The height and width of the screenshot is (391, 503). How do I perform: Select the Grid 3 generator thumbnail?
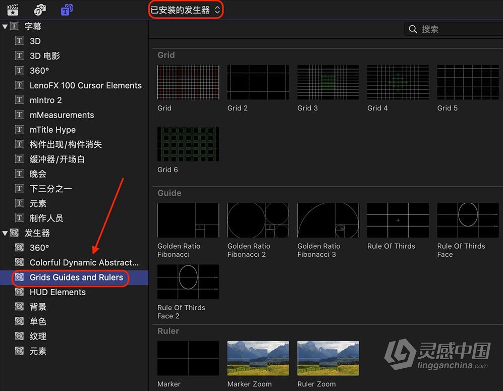pyautogui.click(x=328, y=82)
